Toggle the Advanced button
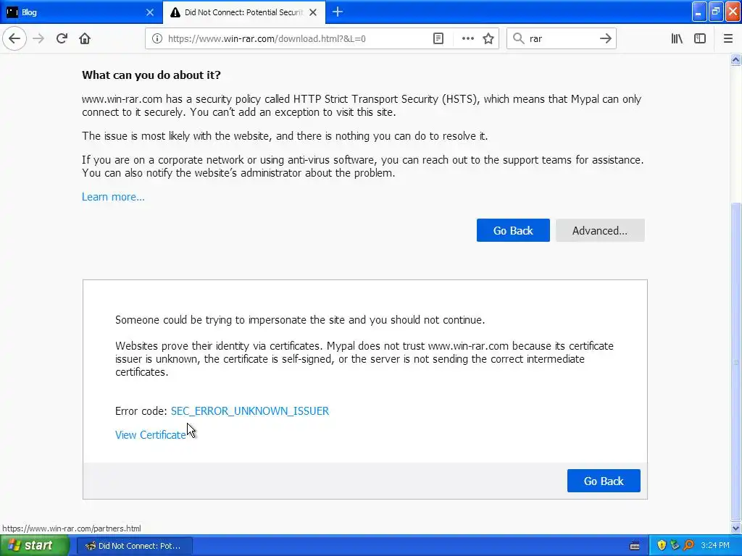This screenshot has width=742, height=556. (599, 230)
